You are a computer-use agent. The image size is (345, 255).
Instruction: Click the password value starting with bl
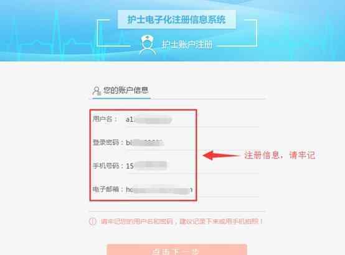click(x=144, y=143)
